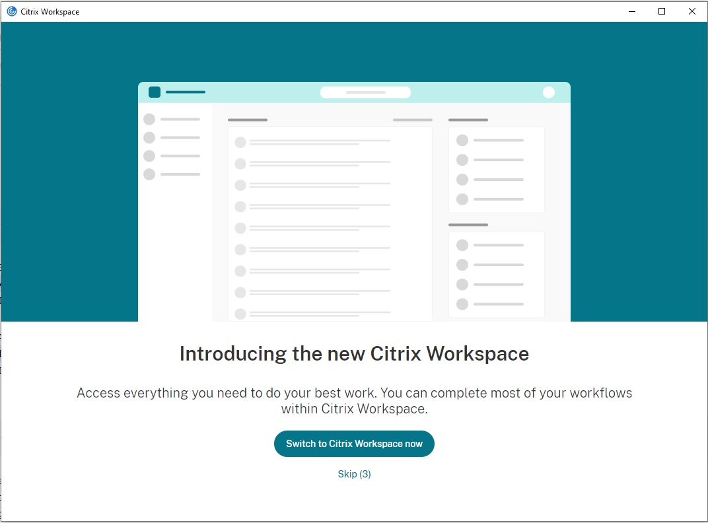The image size is (708, 523).
Task: Minimize the Citrix Workspace window
Action: point(632,11)
